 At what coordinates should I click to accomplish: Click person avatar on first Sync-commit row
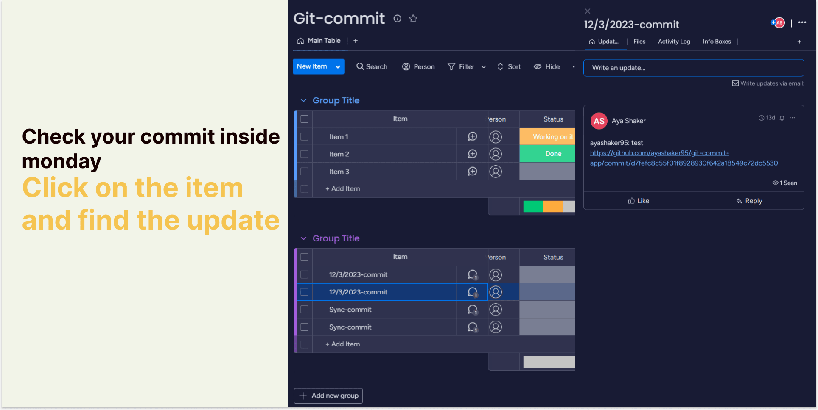[496, 310]
